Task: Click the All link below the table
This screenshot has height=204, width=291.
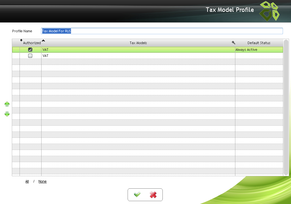Action: [x=27, y=182]
